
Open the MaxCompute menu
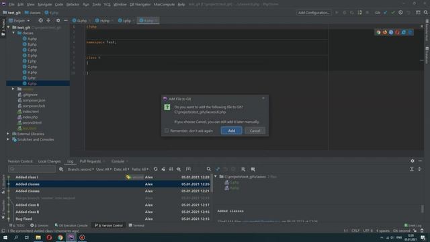point(164,5)
